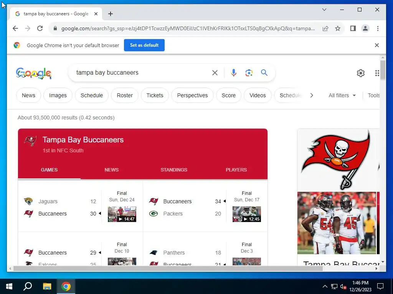Viewport: 393px width, 294px height.
Task: Click the taskbar clock showing 1:46 PM
Action: 360,286
